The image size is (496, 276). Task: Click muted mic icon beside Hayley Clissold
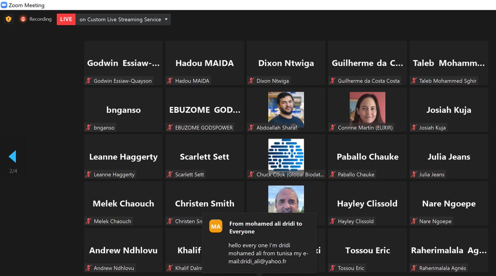[333, 221]
